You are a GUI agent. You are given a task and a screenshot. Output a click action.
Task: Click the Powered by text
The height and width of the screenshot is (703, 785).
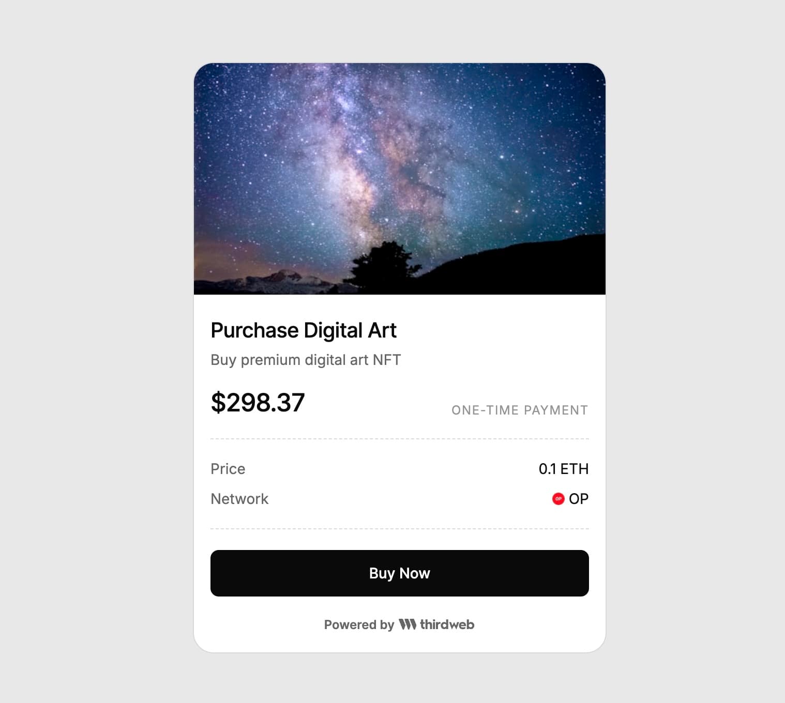tap(359, 624)
